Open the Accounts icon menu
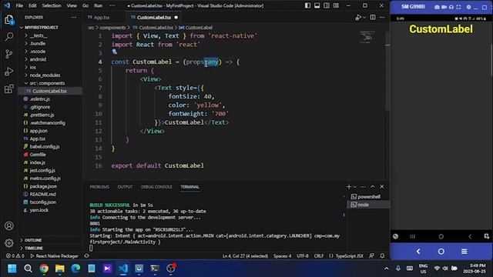Image resolution: width=493 pixels, height=277 pixels. click(x=9, y=225)
